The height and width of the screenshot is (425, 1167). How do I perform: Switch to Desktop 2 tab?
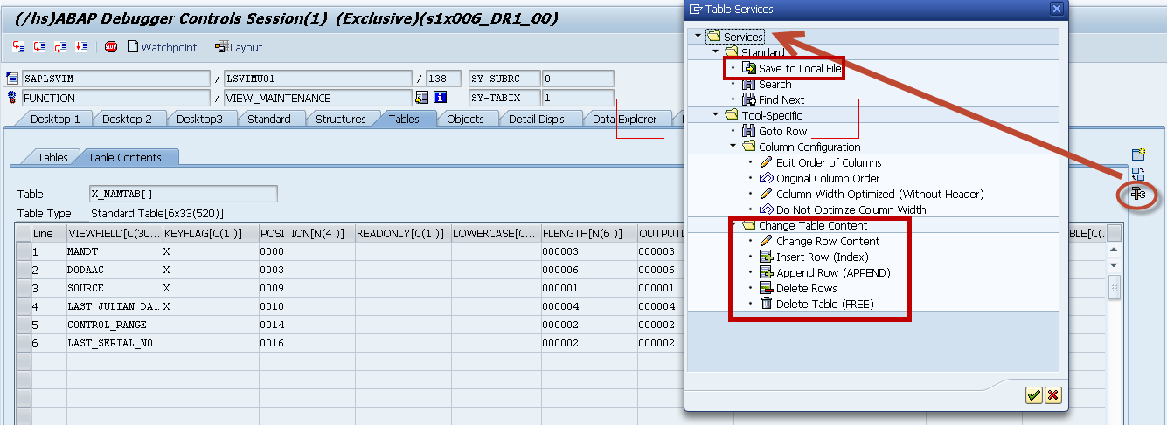127,119
